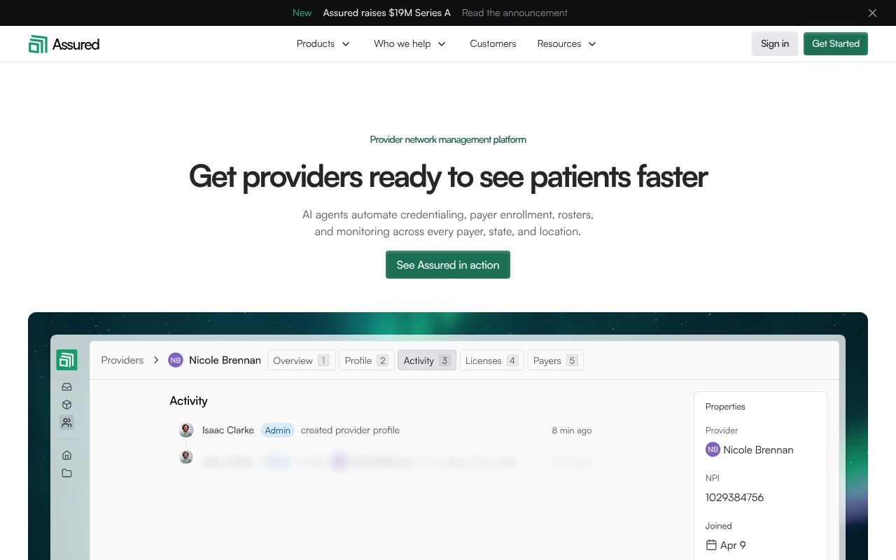Click the breadcrumb chevron after Providers
The width and height of the screenshot is (896, 560).
point(156,360)
